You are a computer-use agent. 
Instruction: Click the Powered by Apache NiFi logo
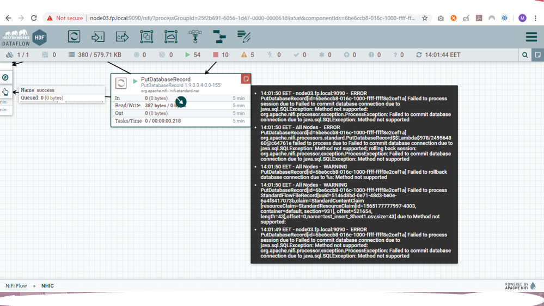pyautogui.click(x=521, y=285)
